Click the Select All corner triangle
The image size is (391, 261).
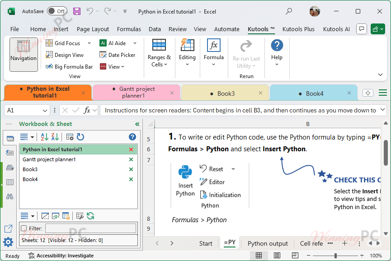(x=151, y=124)
